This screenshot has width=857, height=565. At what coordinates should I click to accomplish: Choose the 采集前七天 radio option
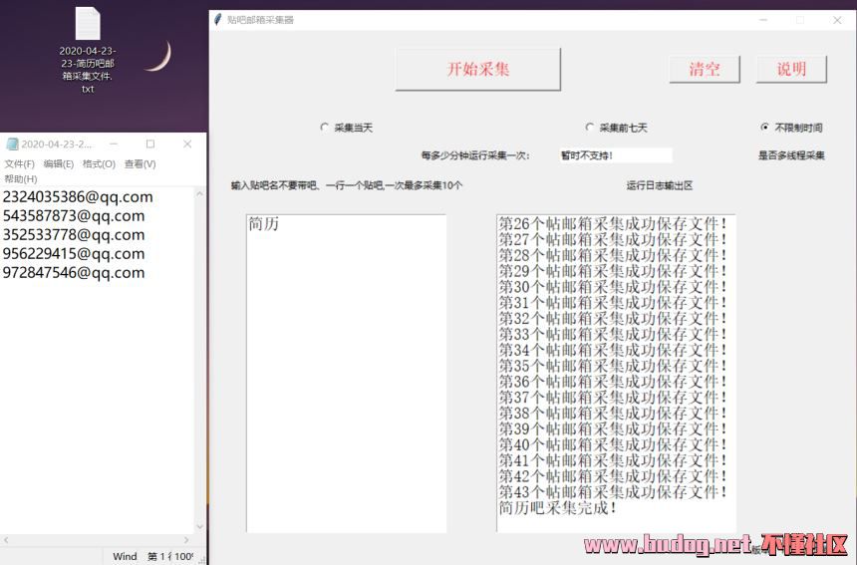coord(590,128)
